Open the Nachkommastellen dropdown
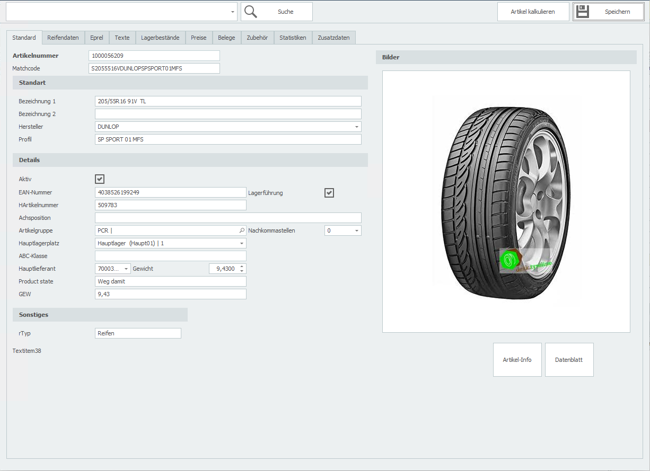Viewport: 650px width, 471px height. [x=357, y=231]
